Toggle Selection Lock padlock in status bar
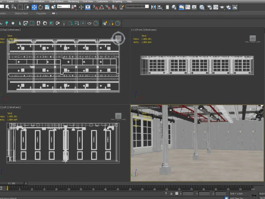 point(171,193)
